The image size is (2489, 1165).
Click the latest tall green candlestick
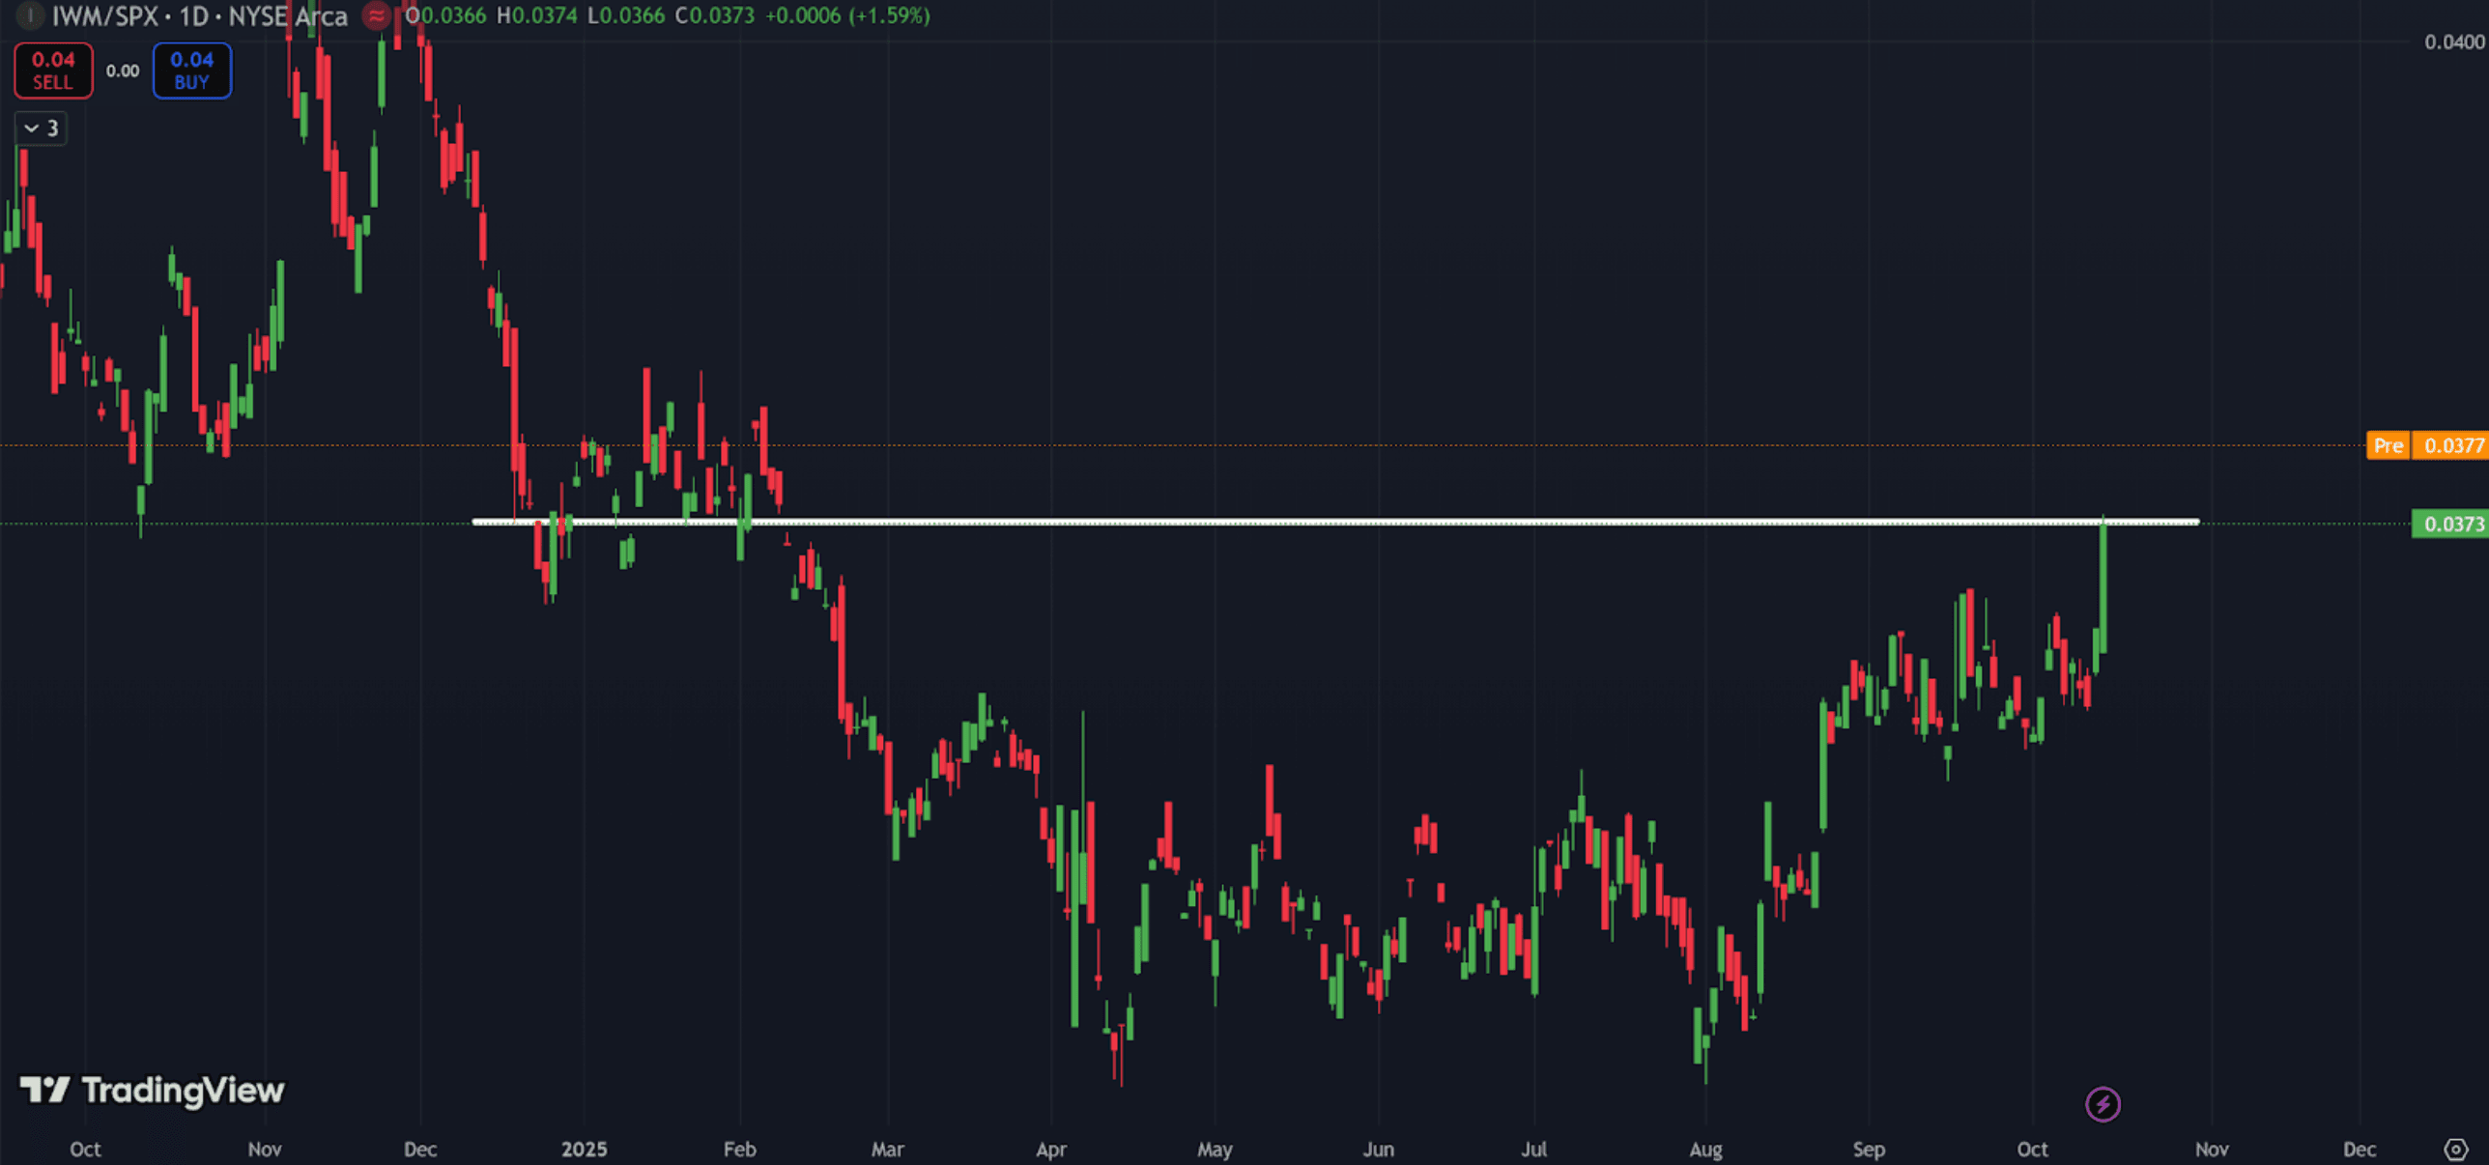[2103, 589]
